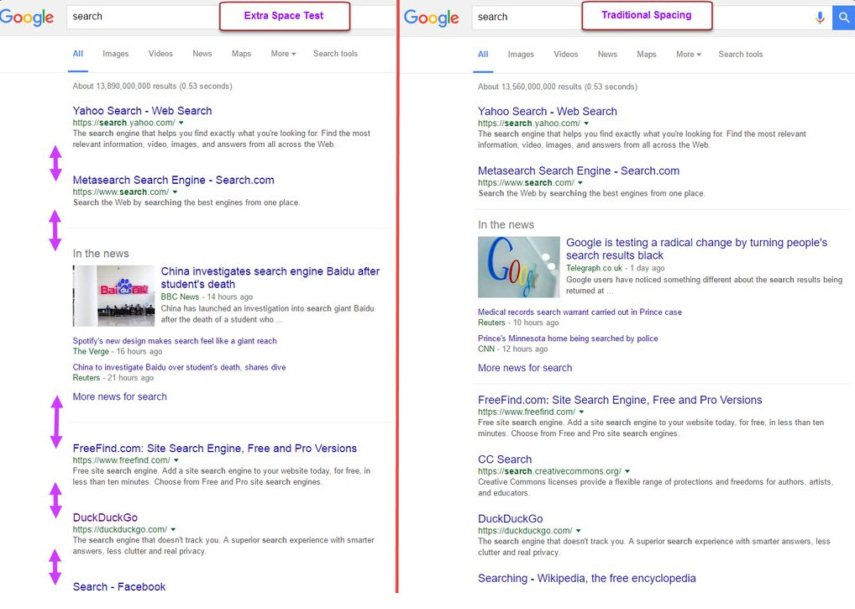Open the CC Search result link

pyautogui.click(x=505, y=459)
